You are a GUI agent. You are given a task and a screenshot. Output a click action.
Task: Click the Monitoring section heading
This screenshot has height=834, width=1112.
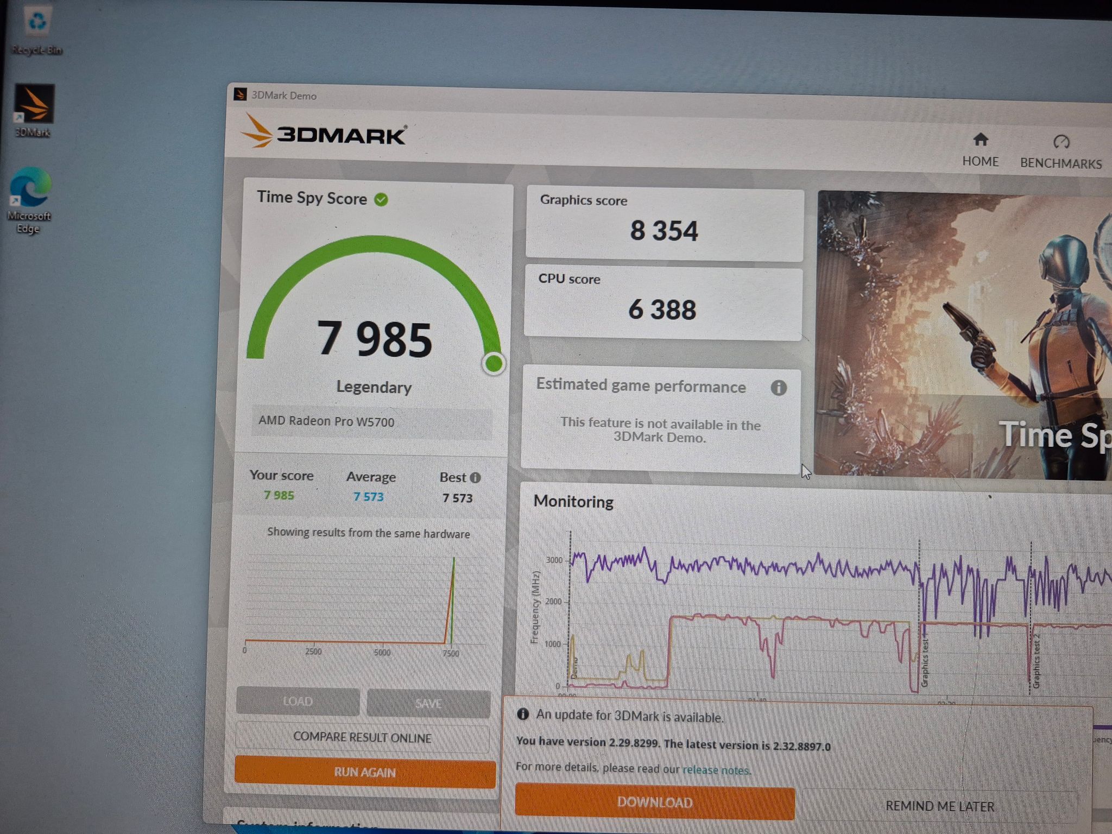coord(573,501)
